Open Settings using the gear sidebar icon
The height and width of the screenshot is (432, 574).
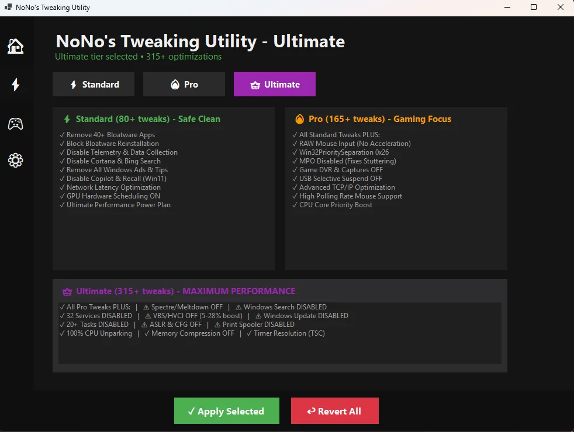click(x=15, y=160)
